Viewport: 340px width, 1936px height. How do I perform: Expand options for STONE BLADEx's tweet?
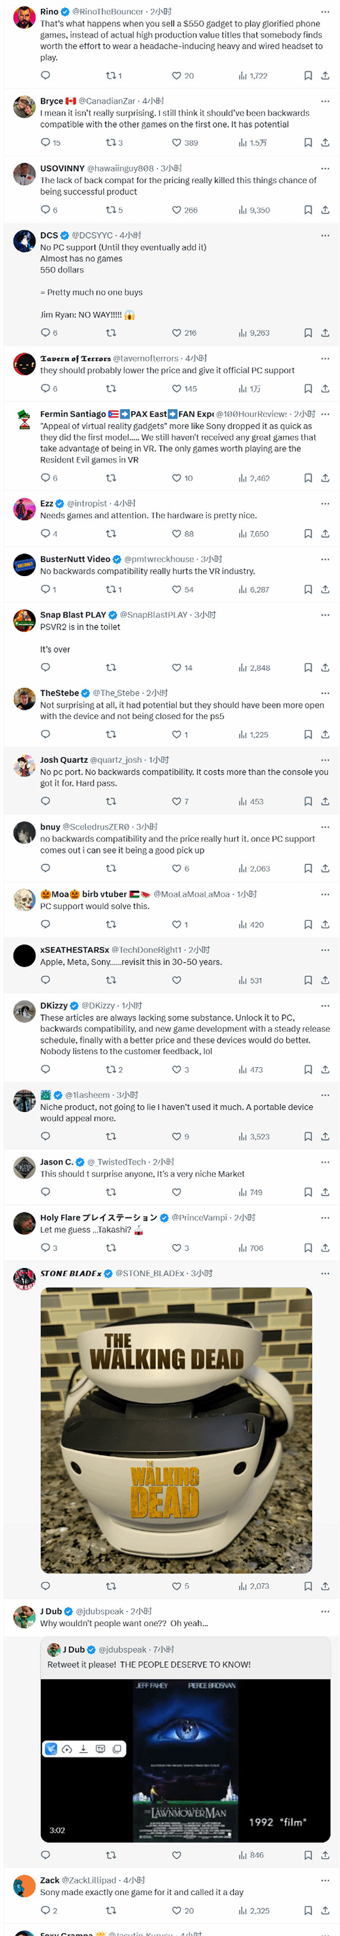point(325,1274)
